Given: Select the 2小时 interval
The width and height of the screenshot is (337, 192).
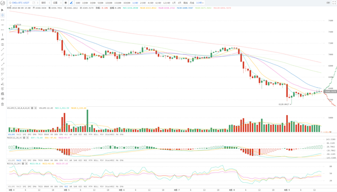Looking at the screenshot, I should (x=143, y=3).
